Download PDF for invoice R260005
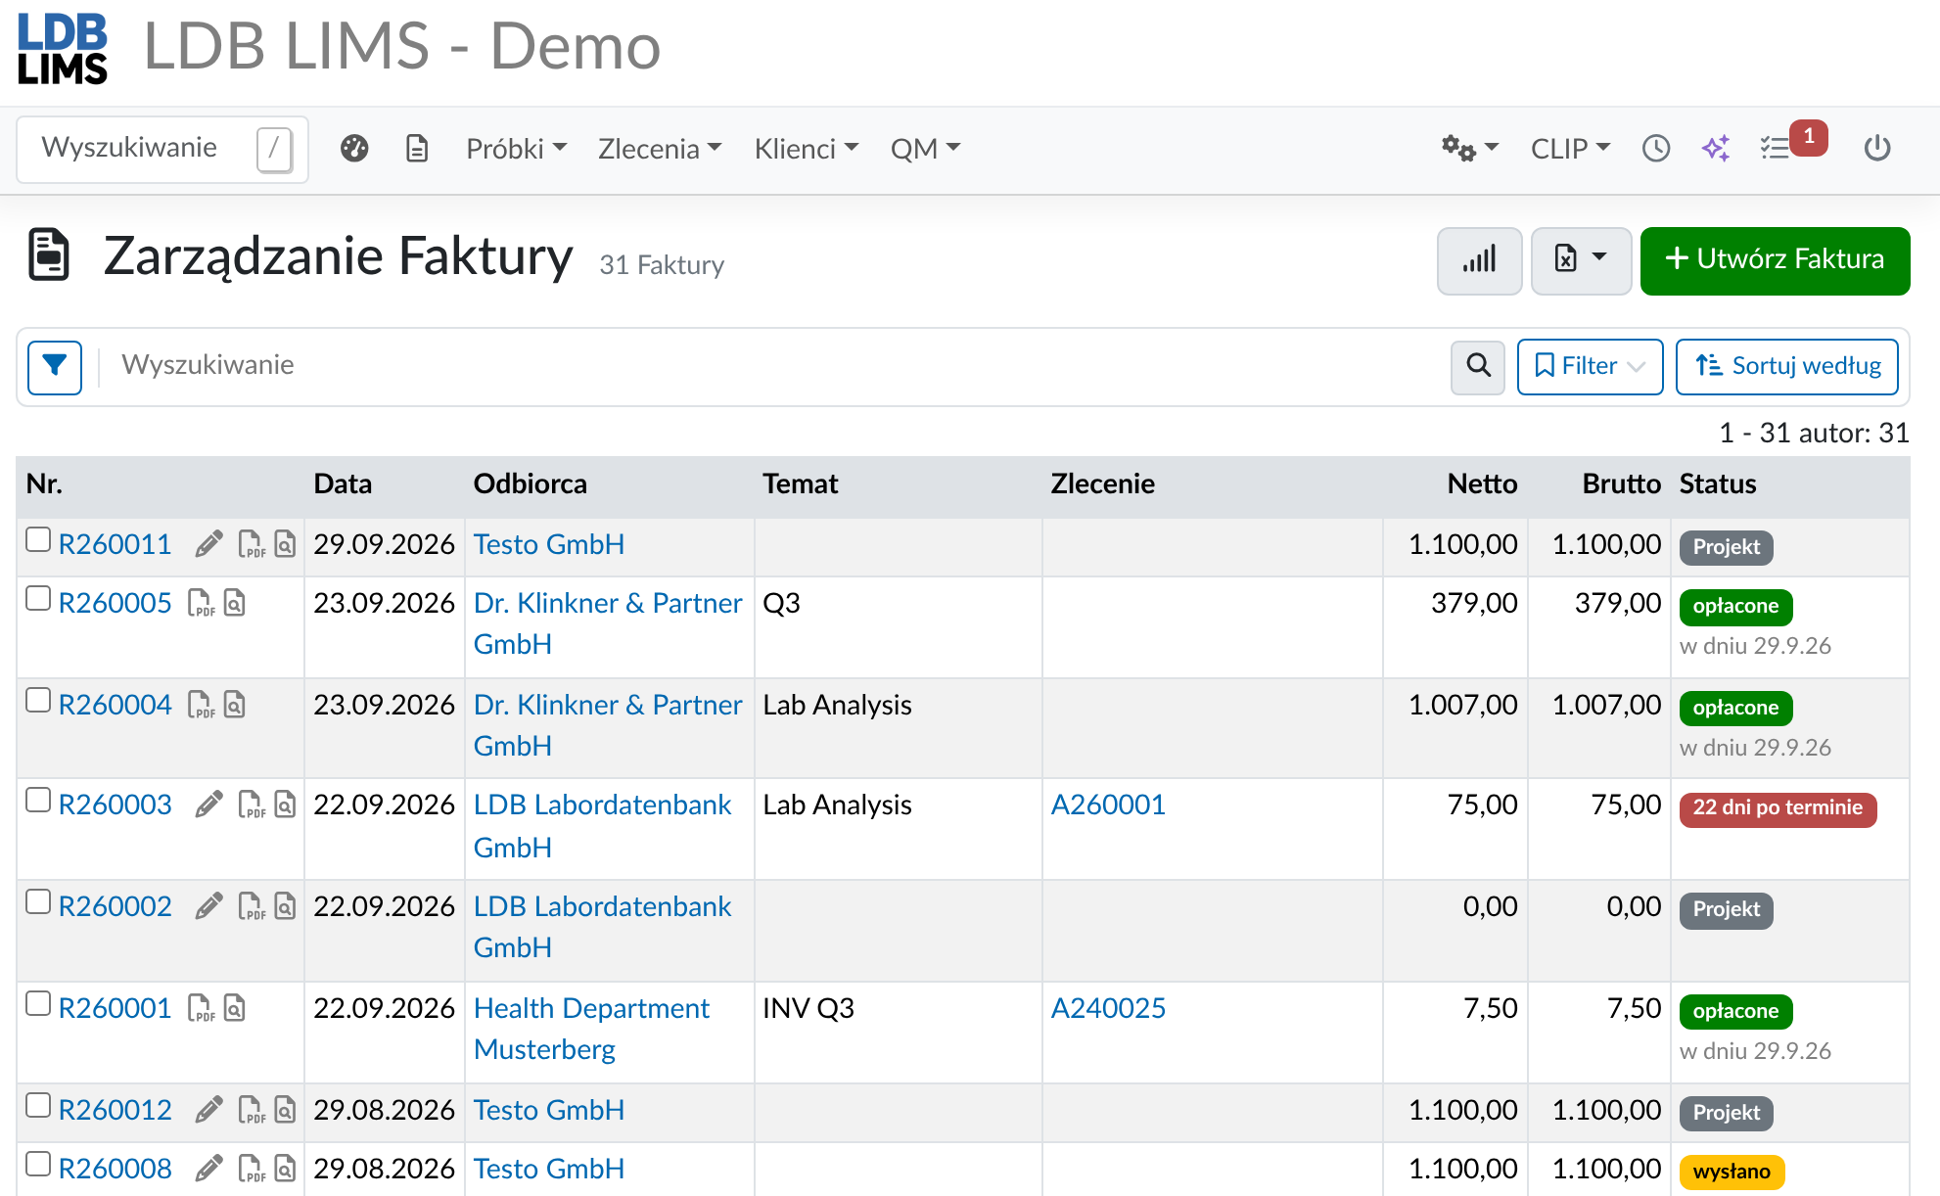The image size is (1940, 1196). pos(201,603)
